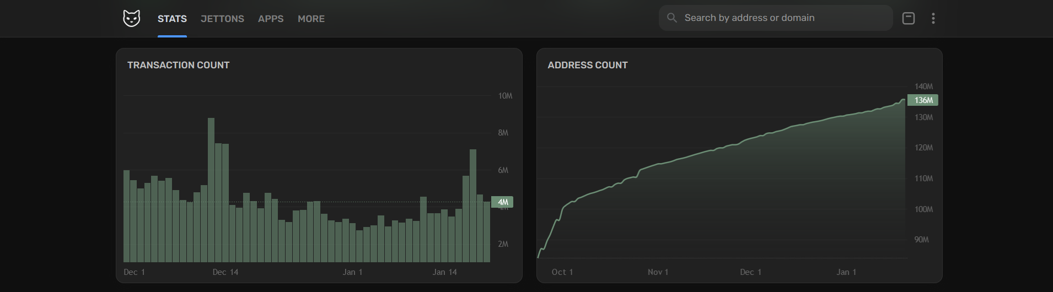This screenshot has height=292, width=1053.
Task: Click the Dec 14 axis label
Action: click(225, 272)
